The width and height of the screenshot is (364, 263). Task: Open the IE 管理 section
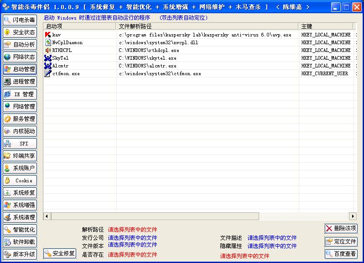[20, 94]
